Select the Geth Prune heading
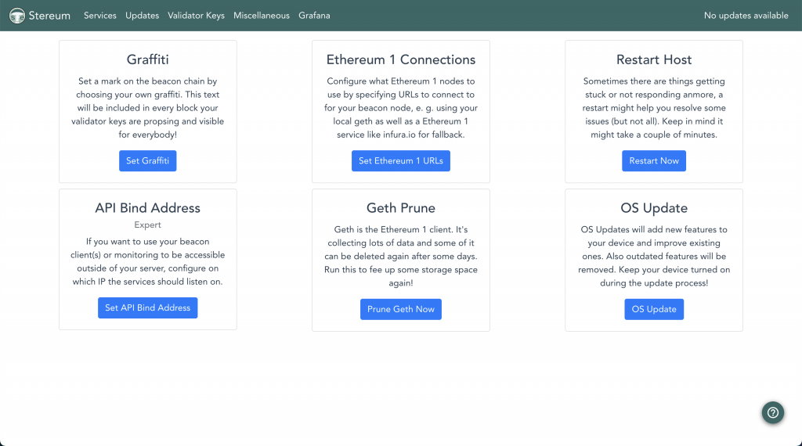This screenshot has width=802, height=446. (401, 208)
